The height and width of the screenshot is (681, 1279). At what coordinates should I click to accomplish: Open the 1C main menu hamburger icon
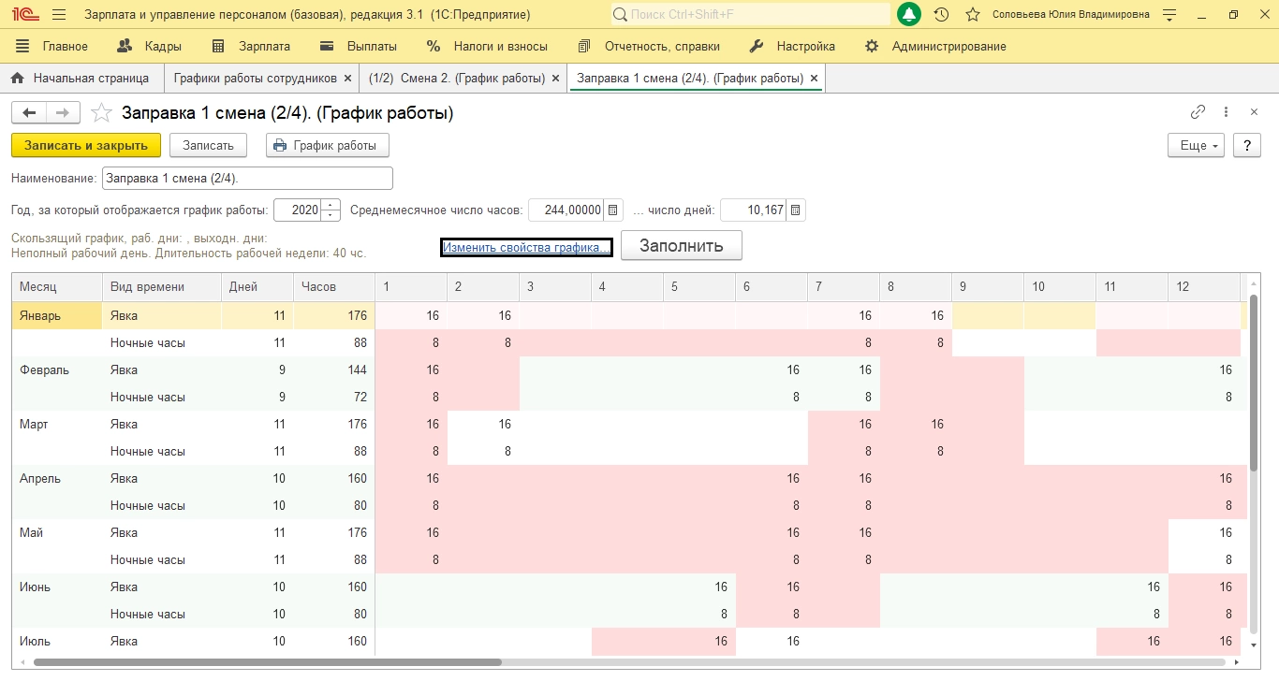tap(59, 15)
